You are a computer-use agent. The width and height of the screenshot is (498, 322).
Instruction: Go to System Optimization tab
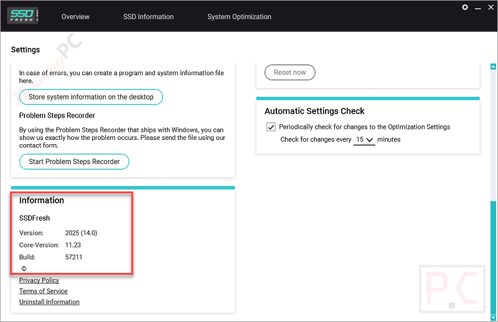239,17
